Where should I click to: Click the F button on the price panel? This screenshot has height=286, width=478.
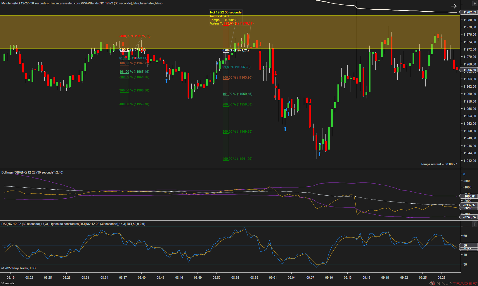475,4
